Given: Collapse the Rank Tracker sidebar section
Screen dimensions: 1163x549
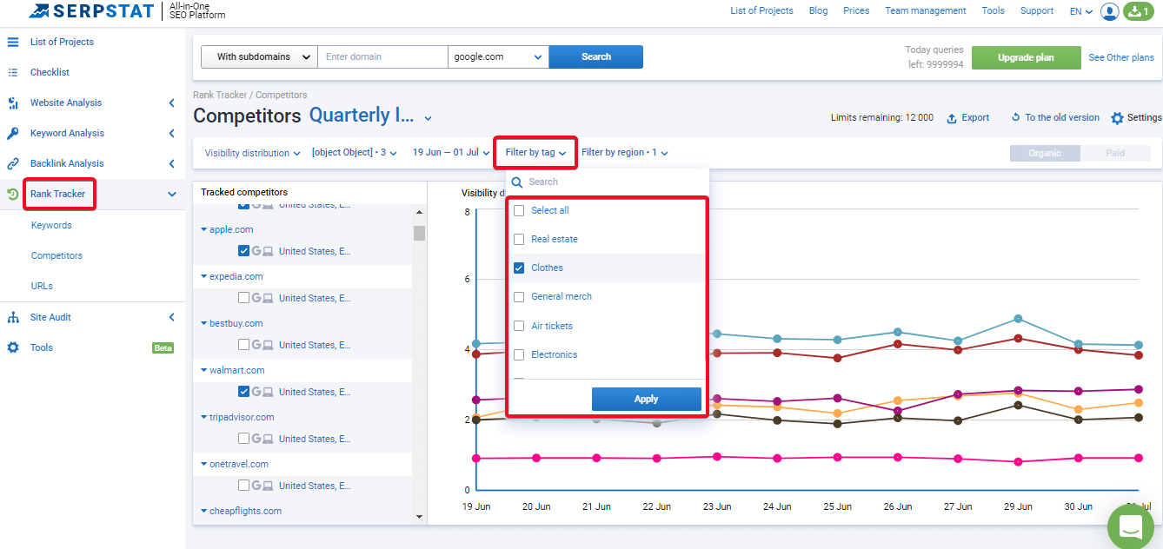Looking at the screenshot, I should point(171,194).
